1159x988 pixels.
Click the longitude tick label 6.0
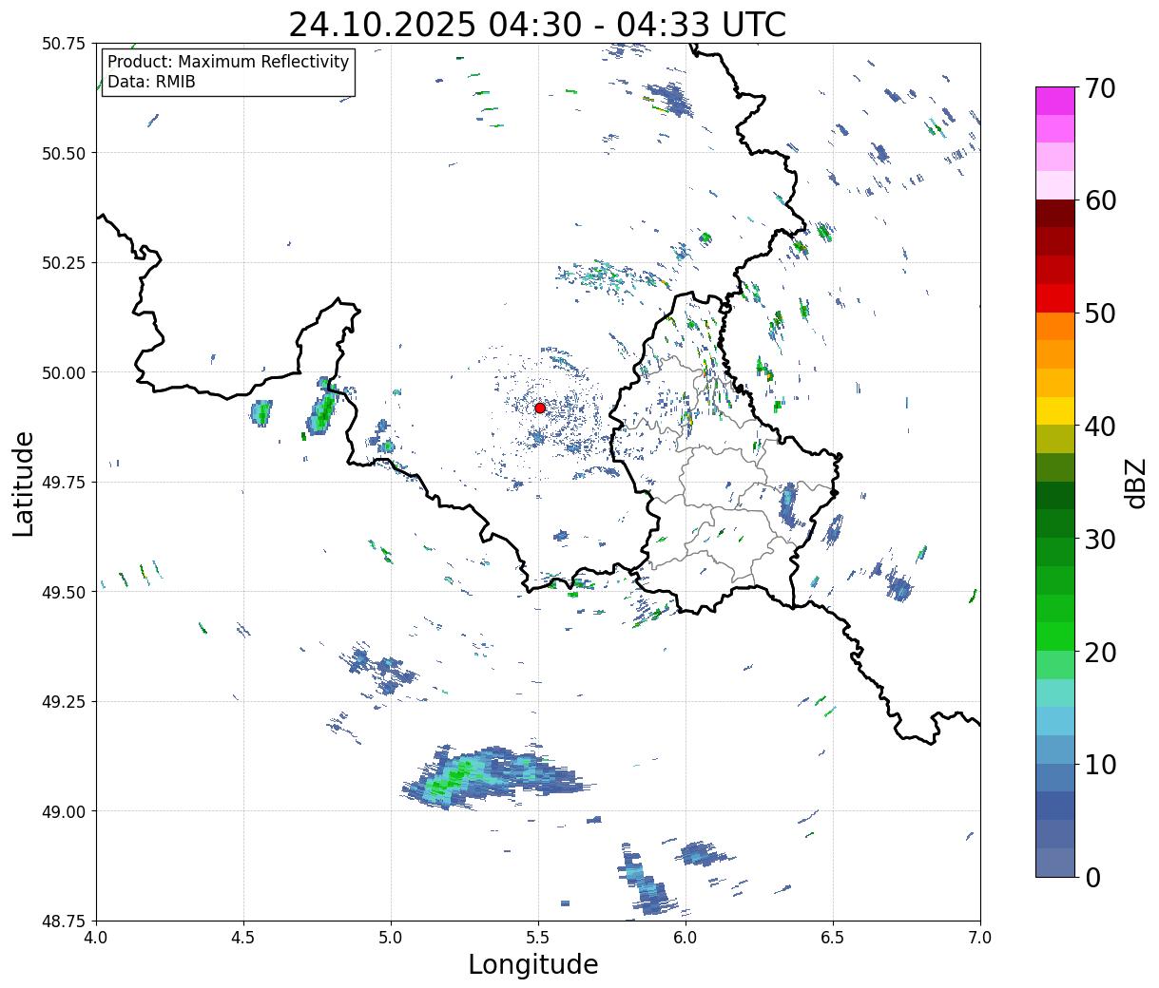coord(686,938)
